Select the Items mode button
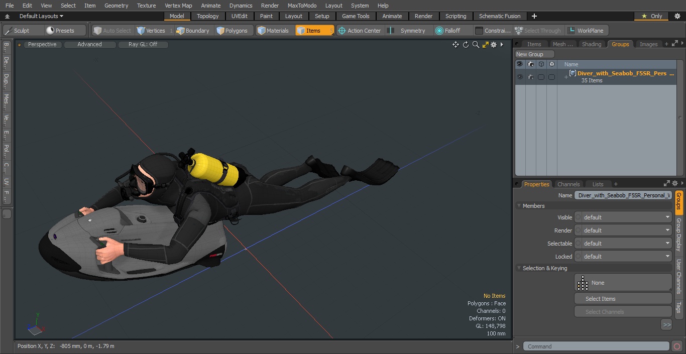This screenshot has height=354, width=686. click(314, 31)
